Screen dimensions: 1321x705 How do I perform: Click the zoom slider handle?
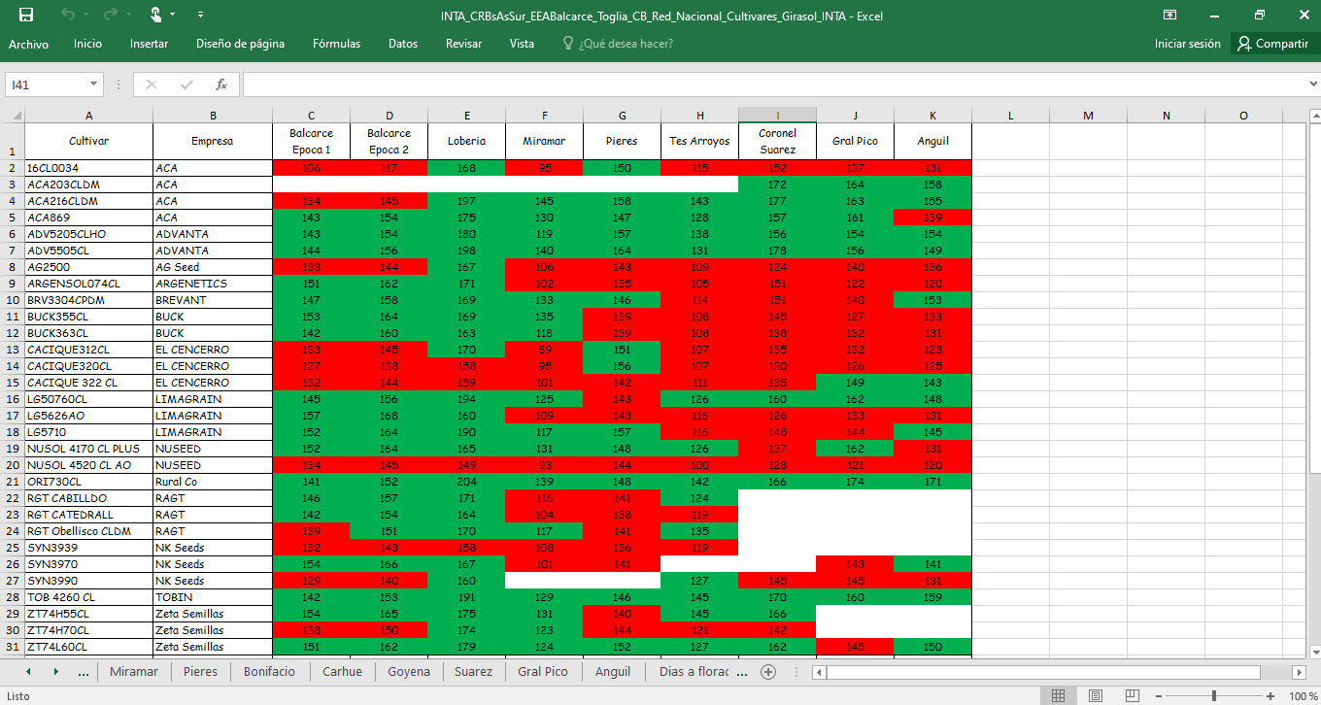click(1214, 696)
